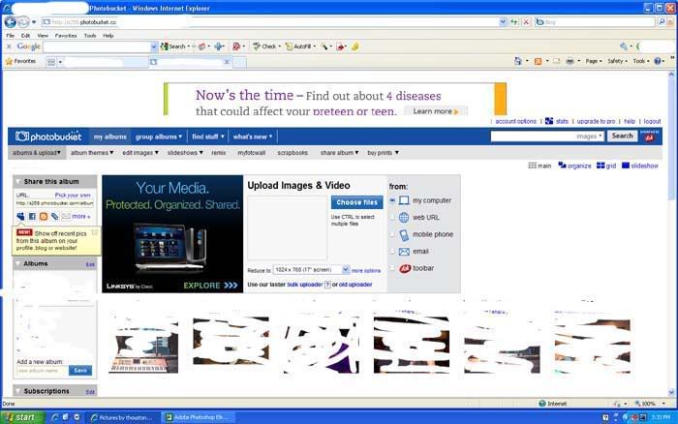
Task: Select the 'web URL' radio option
Action: click(x=392, y=218)
